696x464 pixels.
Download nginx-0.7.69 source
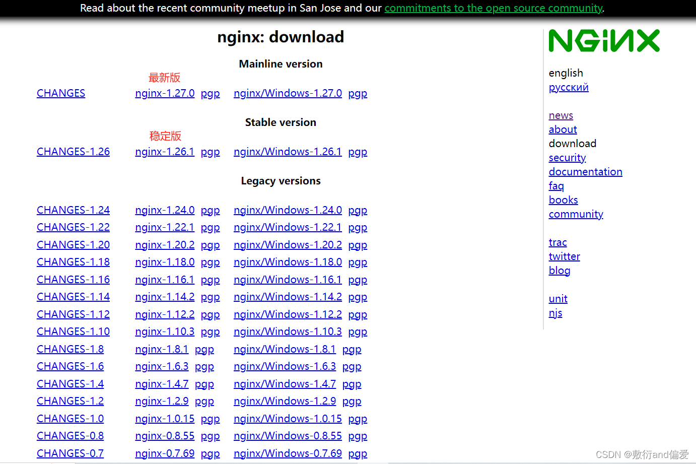pyautogui.click(x=165, y=453)
